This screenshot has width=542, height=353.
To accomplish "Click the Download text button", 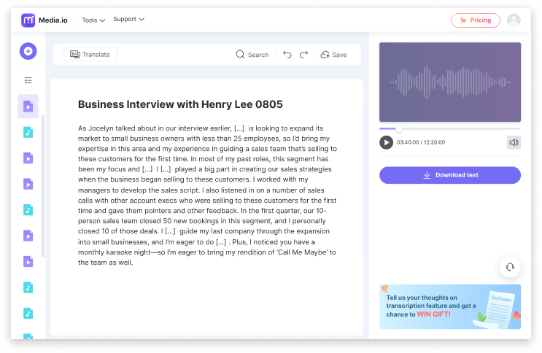I will pyautogui.click(x=449, y=175).
